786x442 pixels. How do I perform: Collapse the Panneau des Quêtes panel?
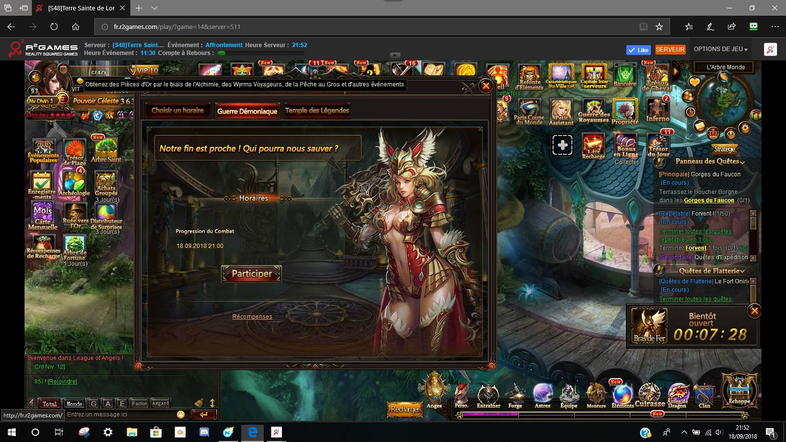click(x=742, y=162)
